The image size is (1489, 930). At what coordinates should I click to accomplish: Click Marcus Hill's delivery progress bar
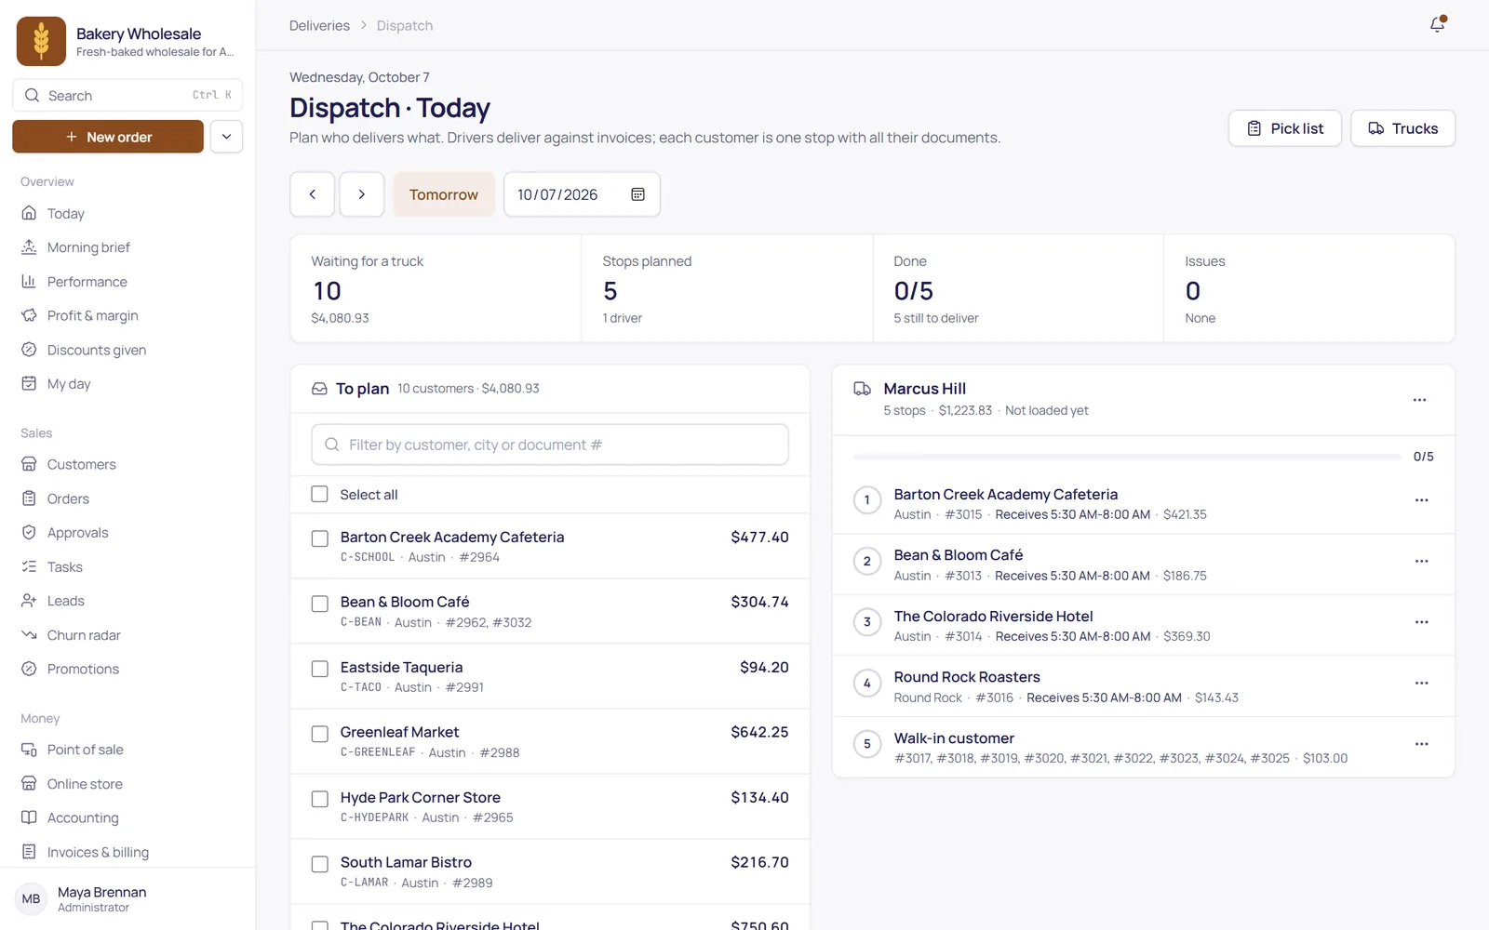1127,457
